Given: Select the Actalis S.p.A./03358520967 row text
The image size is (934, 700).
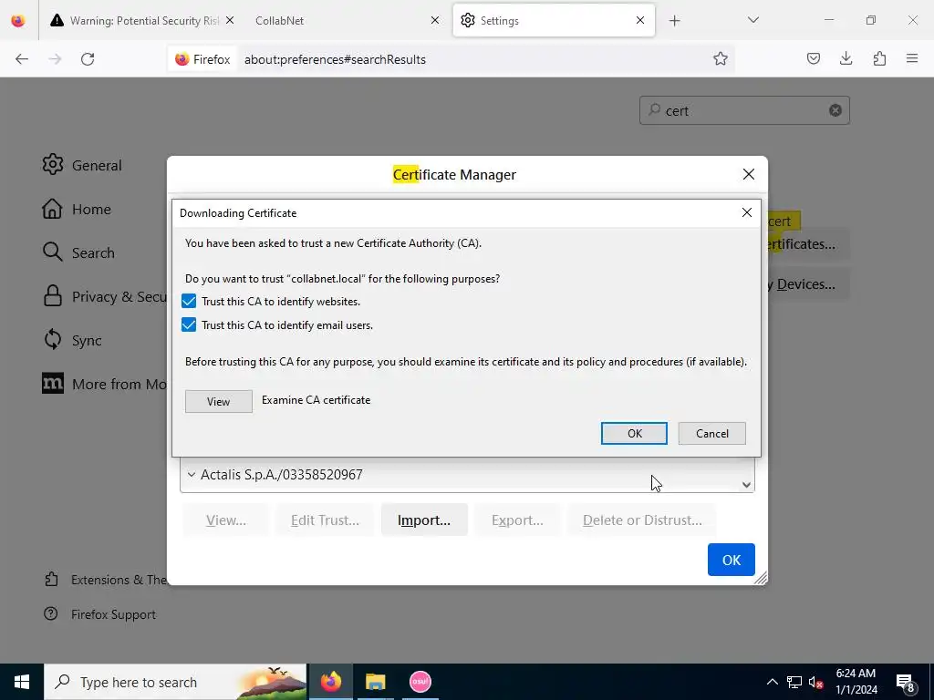Looking at the screenshot, I should coord(282,474).
